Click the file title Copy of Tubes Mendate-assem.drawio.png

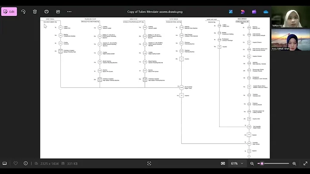155,12
